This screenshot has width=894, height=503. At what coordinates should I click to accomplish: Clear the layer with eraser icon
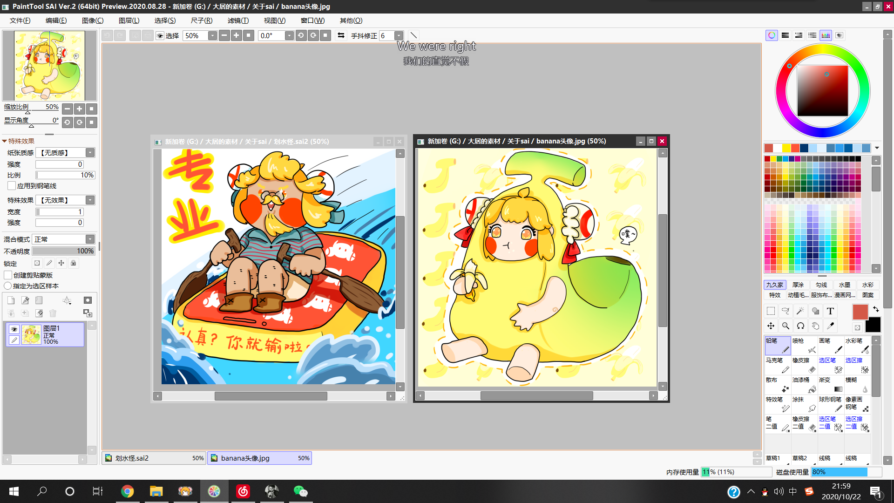click(39, 313)
